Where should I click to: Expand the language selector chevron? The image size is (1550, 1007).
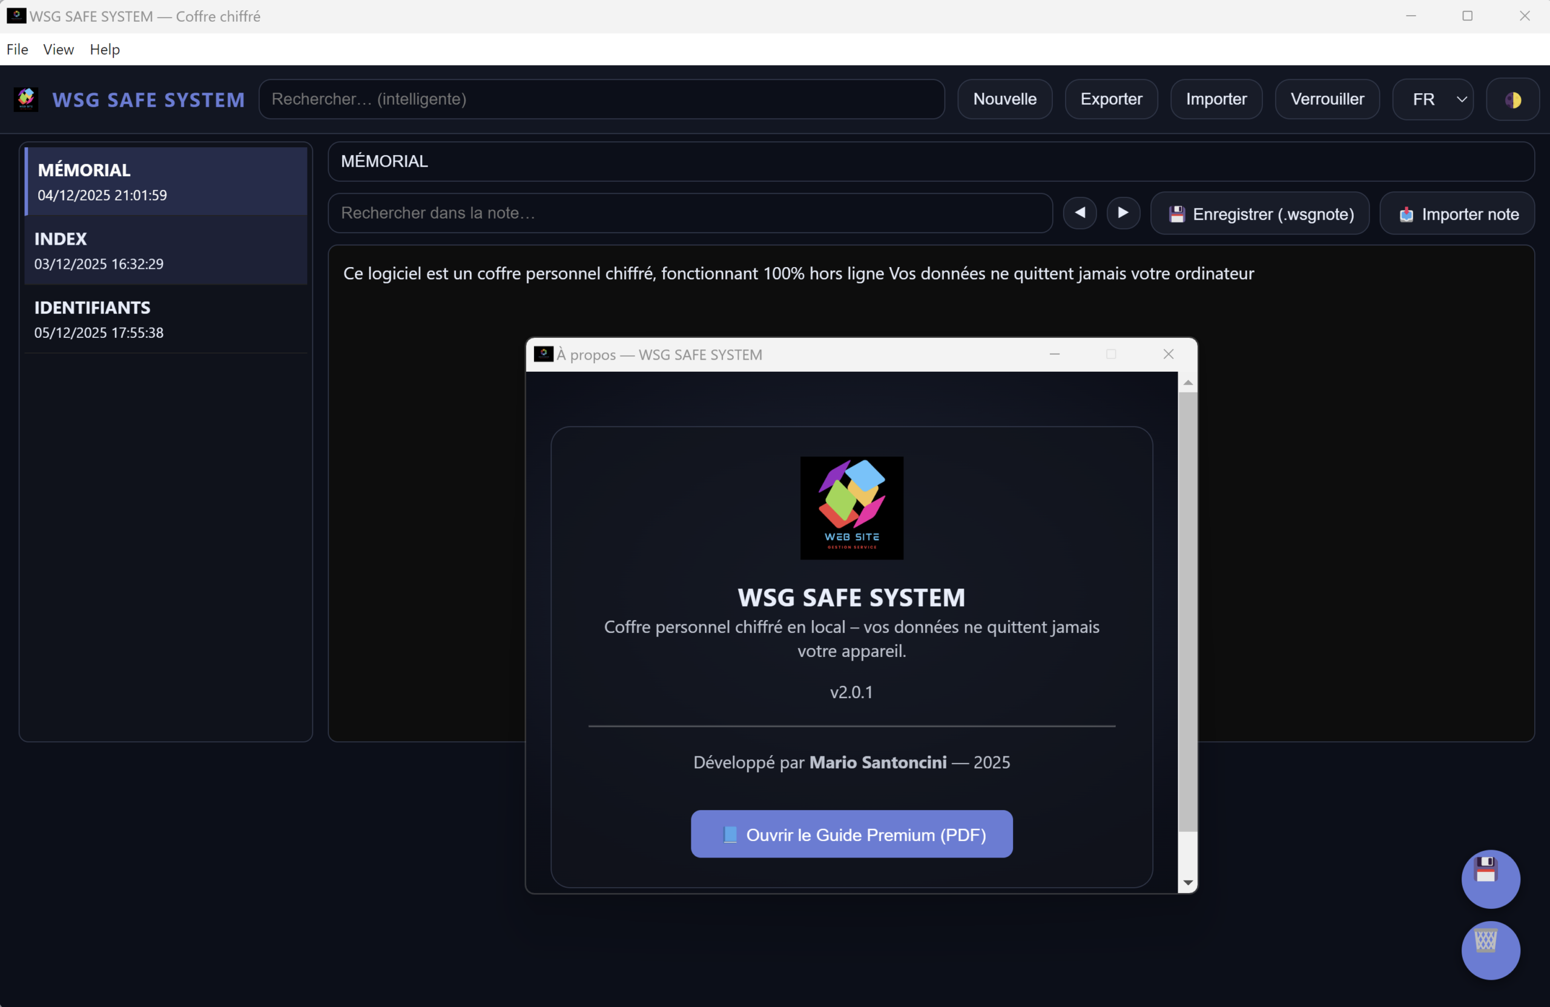pos(1462,99)
